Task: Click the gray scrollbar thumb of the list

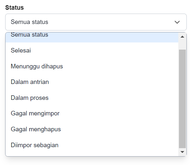Action: [x=182, y=99]
